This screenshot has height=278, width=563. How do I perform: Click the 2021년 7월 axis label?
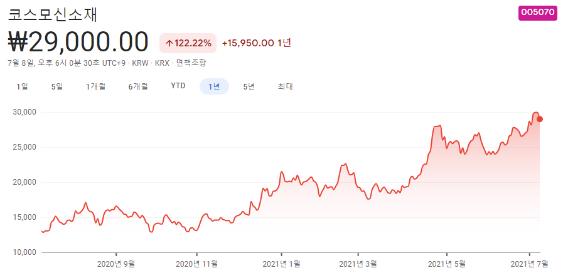tap(530, 264)
